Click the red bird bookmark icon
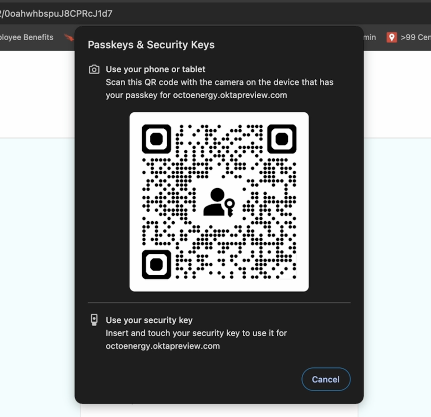 (69, 37)
